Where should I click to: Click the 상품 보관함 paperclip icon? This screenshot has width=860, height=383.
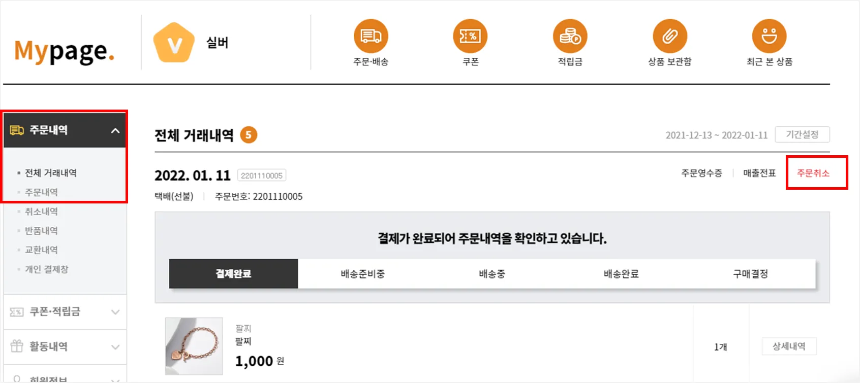click(669, 37)
